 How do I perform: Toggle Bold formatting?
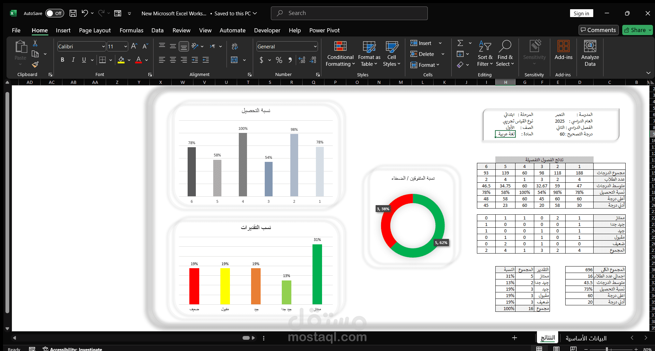(62, 60)
